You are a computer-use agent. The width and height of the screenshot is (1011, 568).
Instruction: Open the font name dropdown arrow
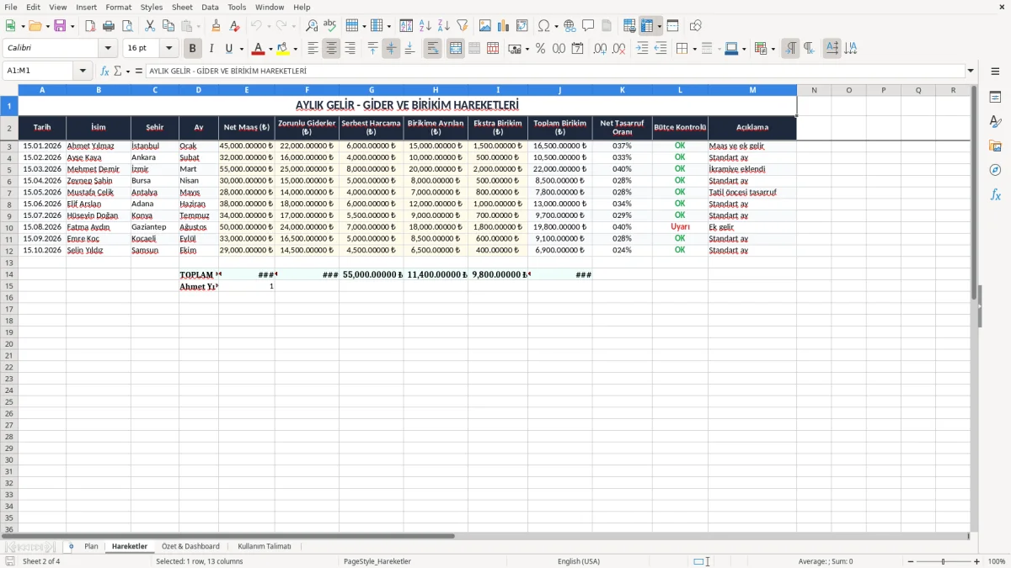(x=108, y=49)
